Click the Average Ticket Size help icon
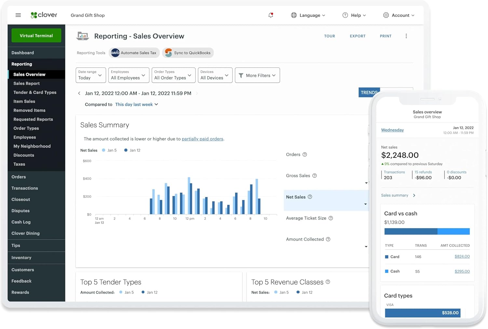 click(331, 218)
